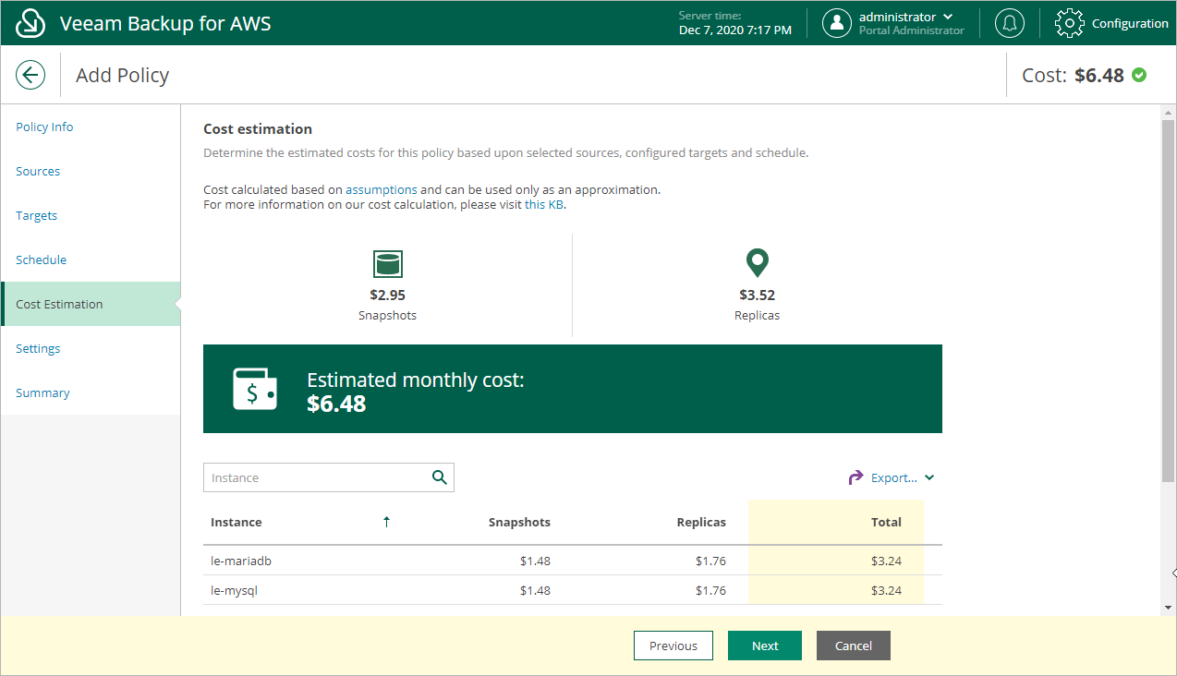This screenshot has height=676, width=1177.
Task: Open the Targets step
Action: [37, 215]
